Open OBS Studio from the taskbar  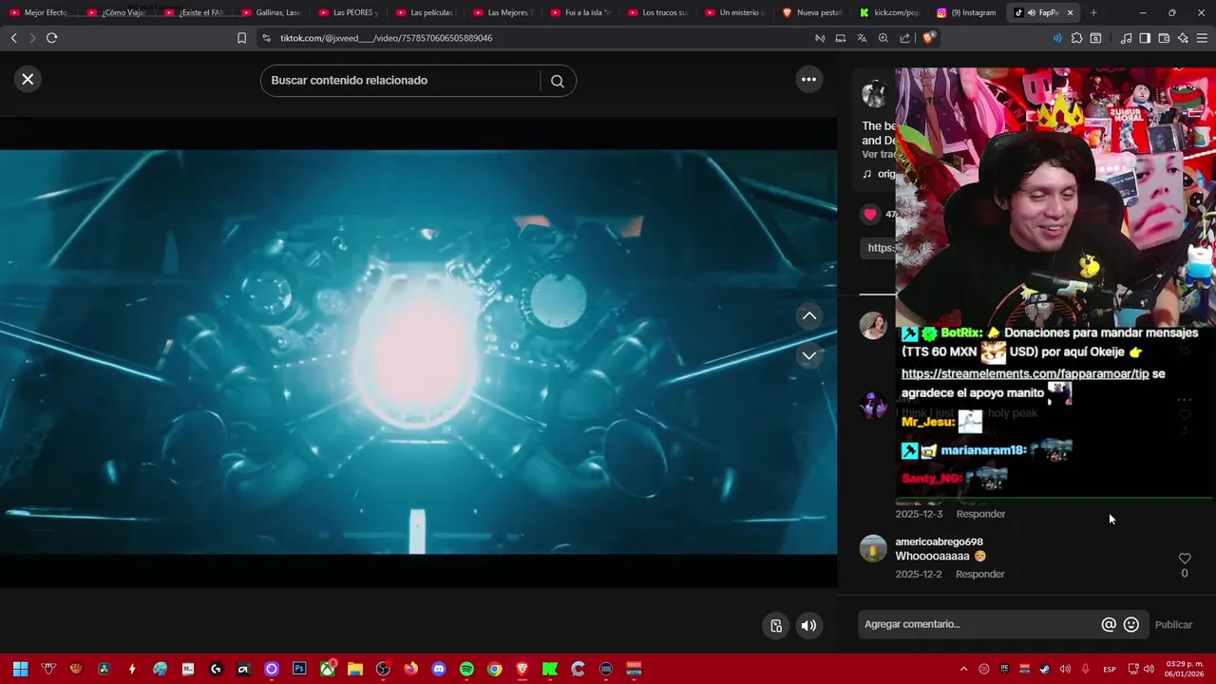pyautogui.click(x=383, y=669)
